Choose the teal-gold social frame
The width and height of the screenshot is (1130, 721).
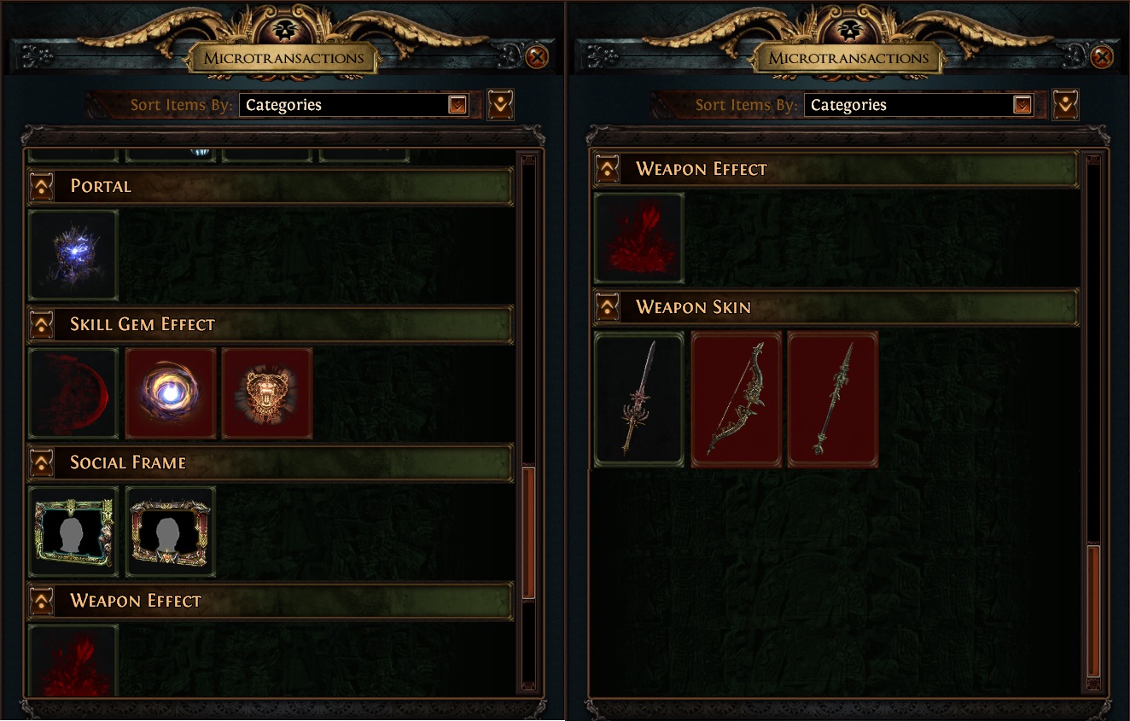click(73, 532)
